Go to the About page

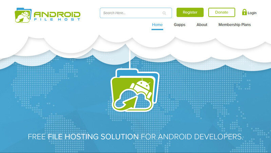(202, 24)
